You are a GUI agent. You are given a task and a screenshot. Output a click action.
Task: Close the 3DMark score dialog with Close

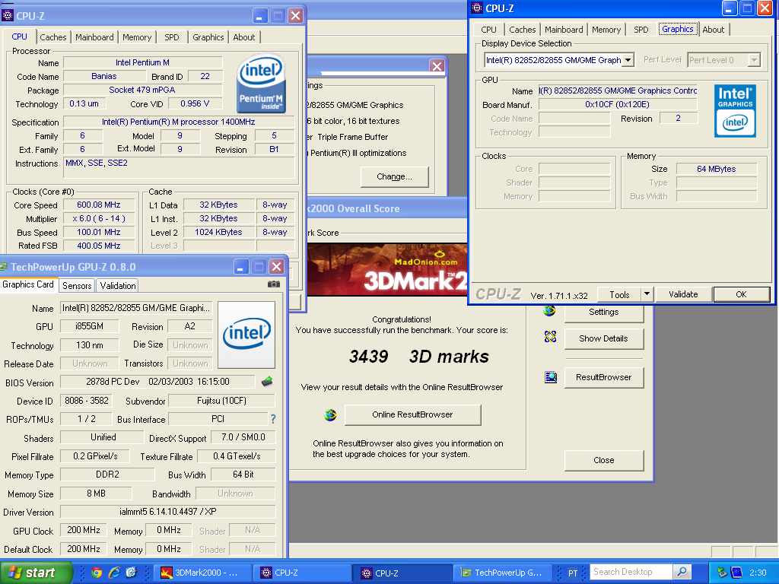click(603, 460)
